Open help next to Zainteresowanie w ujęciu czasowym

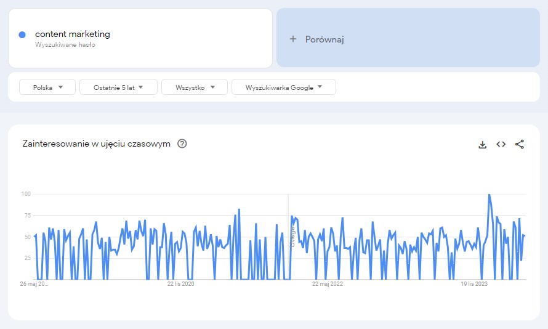coord(182,144)
